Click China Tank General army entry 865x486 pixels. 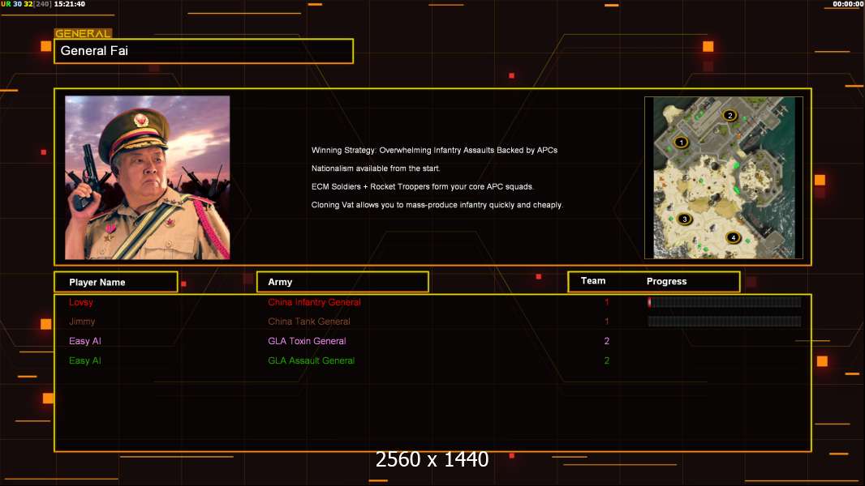coord(309,322)
